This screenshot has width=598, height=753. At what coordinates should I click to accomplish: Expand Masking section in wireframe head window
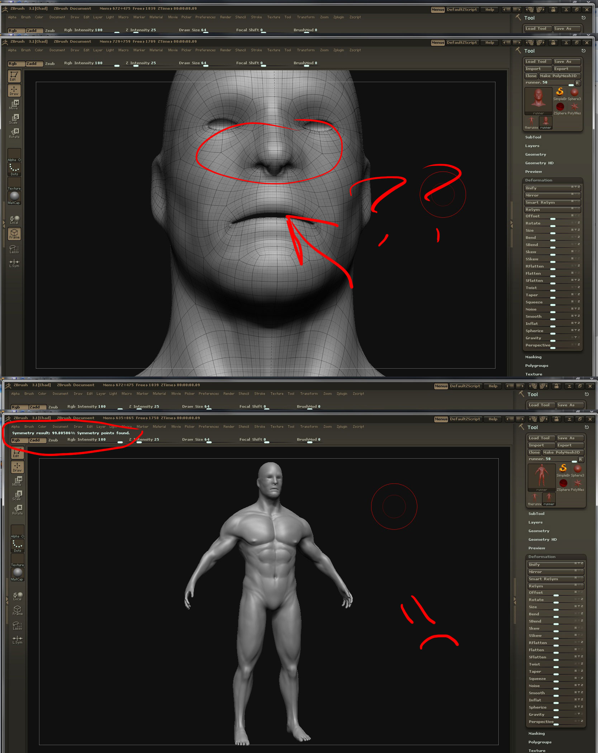(533, 357)
